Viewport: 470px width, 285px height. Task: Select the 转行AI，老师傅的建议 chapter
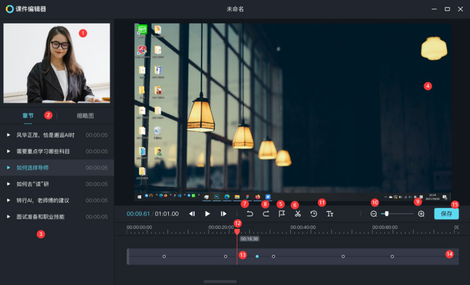tap(43, 200)
